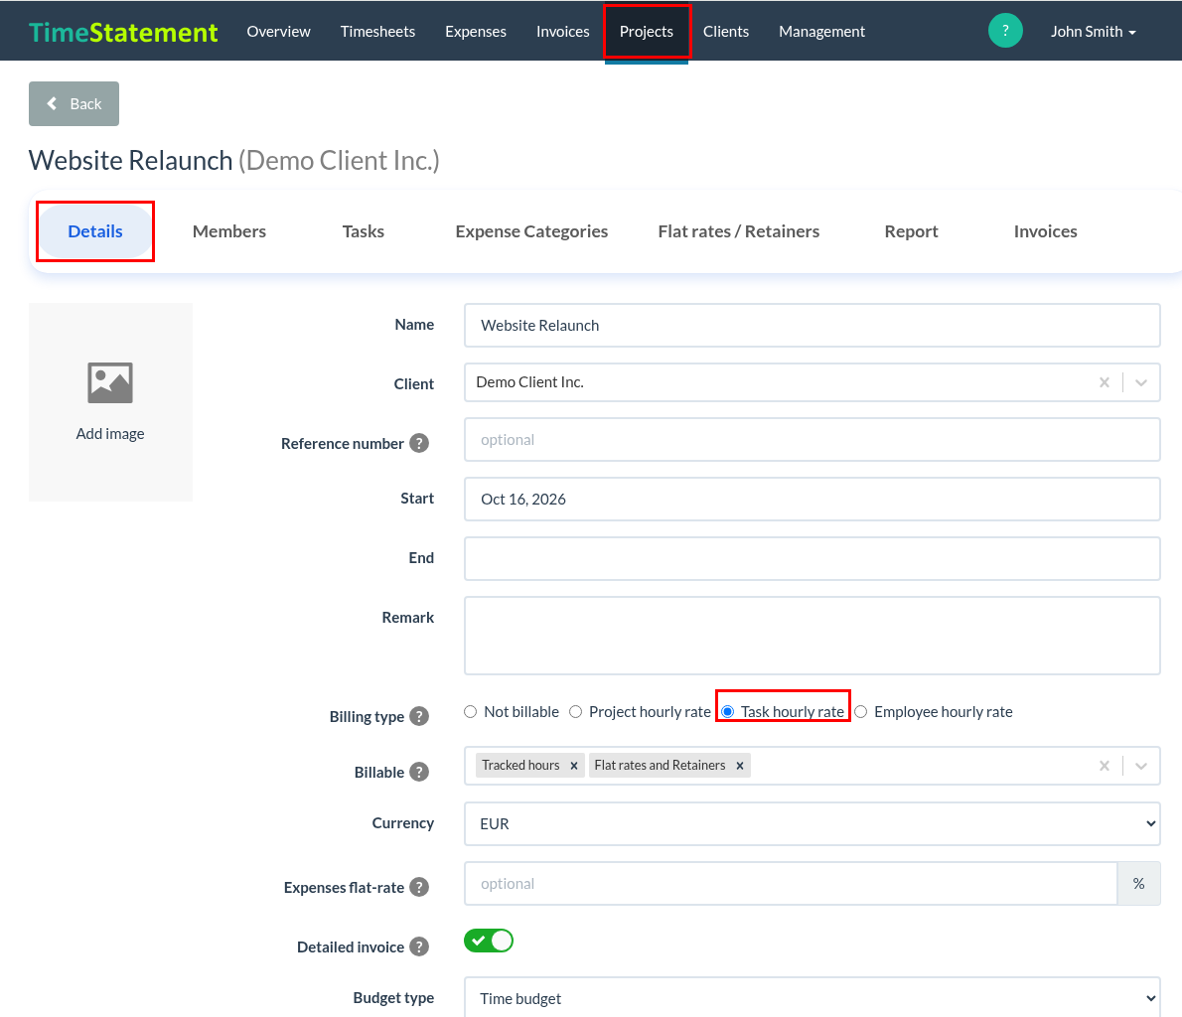Open the project Invoices tab
Screen dimensions: 1182x1017
pyautogui.click(x=1046, y=231)
